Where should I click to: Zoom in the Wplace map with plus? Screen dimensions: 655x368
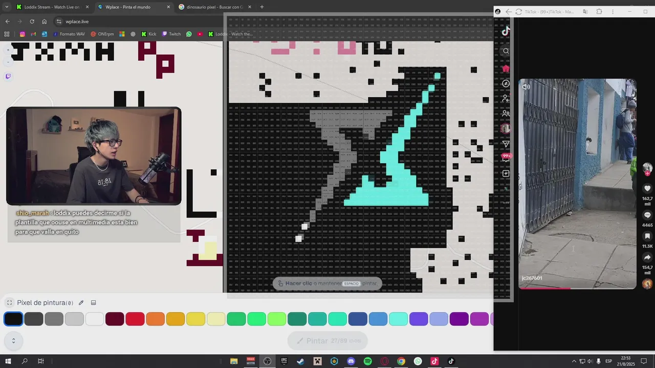(x=8, y=50)
